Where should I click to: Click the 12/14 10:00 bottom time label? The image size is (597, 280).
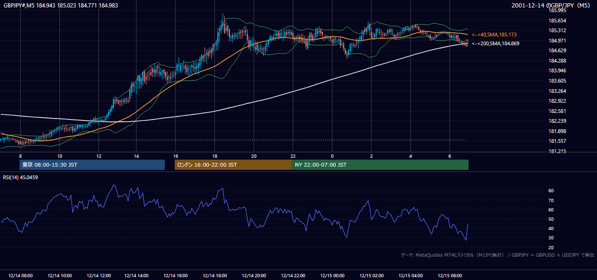coord(59,276)
